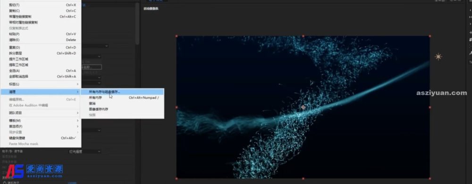Choose 清除(E) from the menu

pos(41,40)
